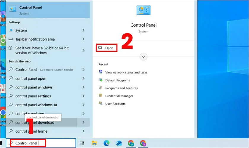The height and width of the screenshot is (148, 249).
Task: Click the View network status and tasks icon
Action: pyautogui.click(x=100, y=72)
